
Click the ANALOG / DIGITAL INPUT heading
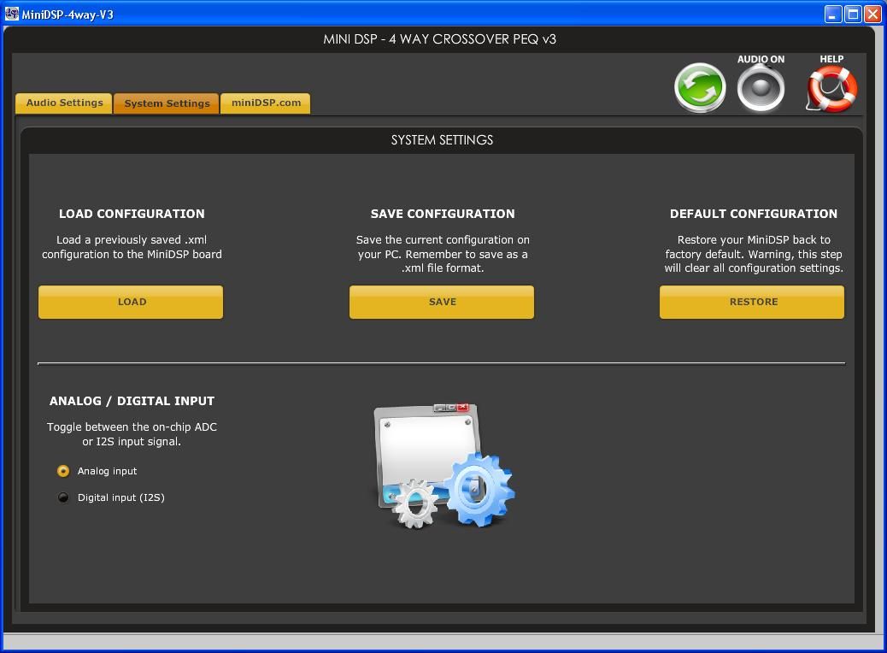click(x=132, y=401)
